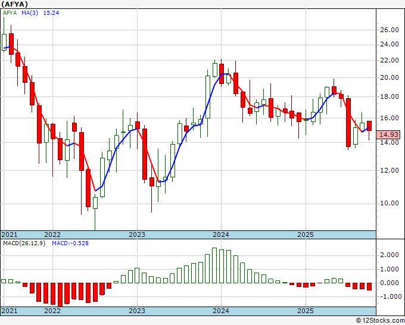Click 2021 on the price chart timeline

pyautogui.click(x=10, y=235)
